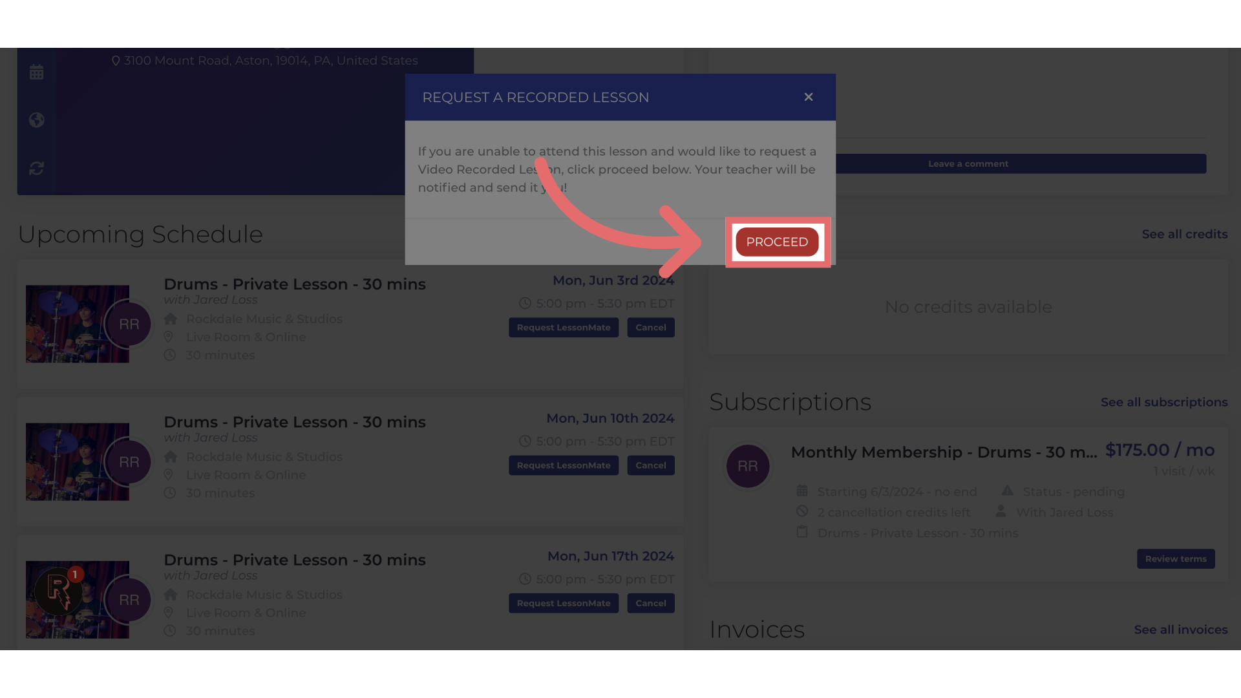Viewport: 1241px width, 698px height.
Task: Click Request LessonMate for Jun 3rd lesson
Action: pos(564,327)
